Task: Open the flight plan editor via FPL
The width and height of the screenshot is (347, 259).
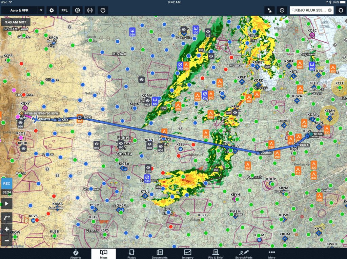Action: (x=64, y=10)
